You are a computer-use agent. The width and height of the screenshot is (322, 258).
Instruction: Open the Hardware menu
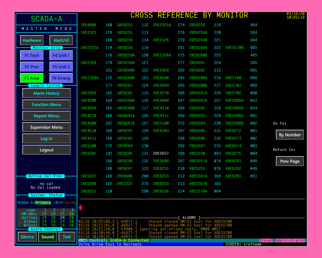32,40
